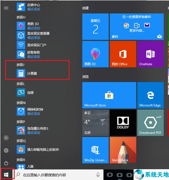Click the microphone icon in search box
The height and width of the screenshot is (180, 169).
coord(98,175)
